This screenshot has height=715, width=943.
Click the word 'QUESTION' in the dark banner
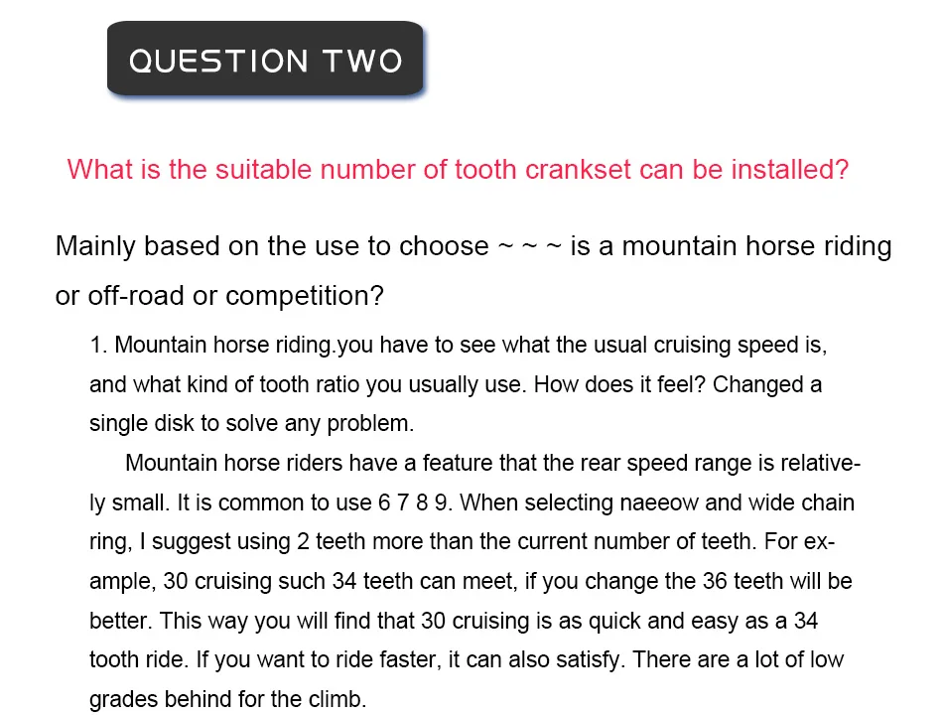(219, 61)
